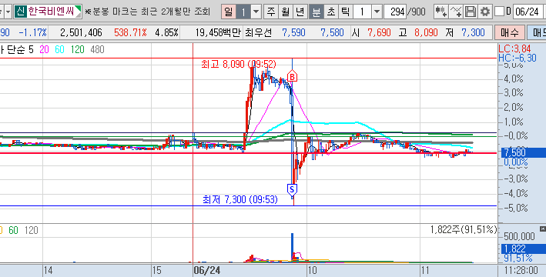Open the dropdown arrow left of 신 badge

pos(8,12)
